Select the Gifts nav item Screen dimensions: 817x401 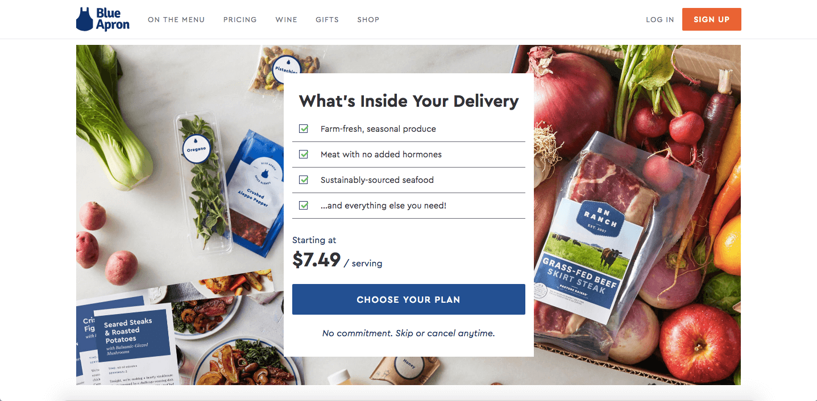pyautogui.click(x=327, y=19)
